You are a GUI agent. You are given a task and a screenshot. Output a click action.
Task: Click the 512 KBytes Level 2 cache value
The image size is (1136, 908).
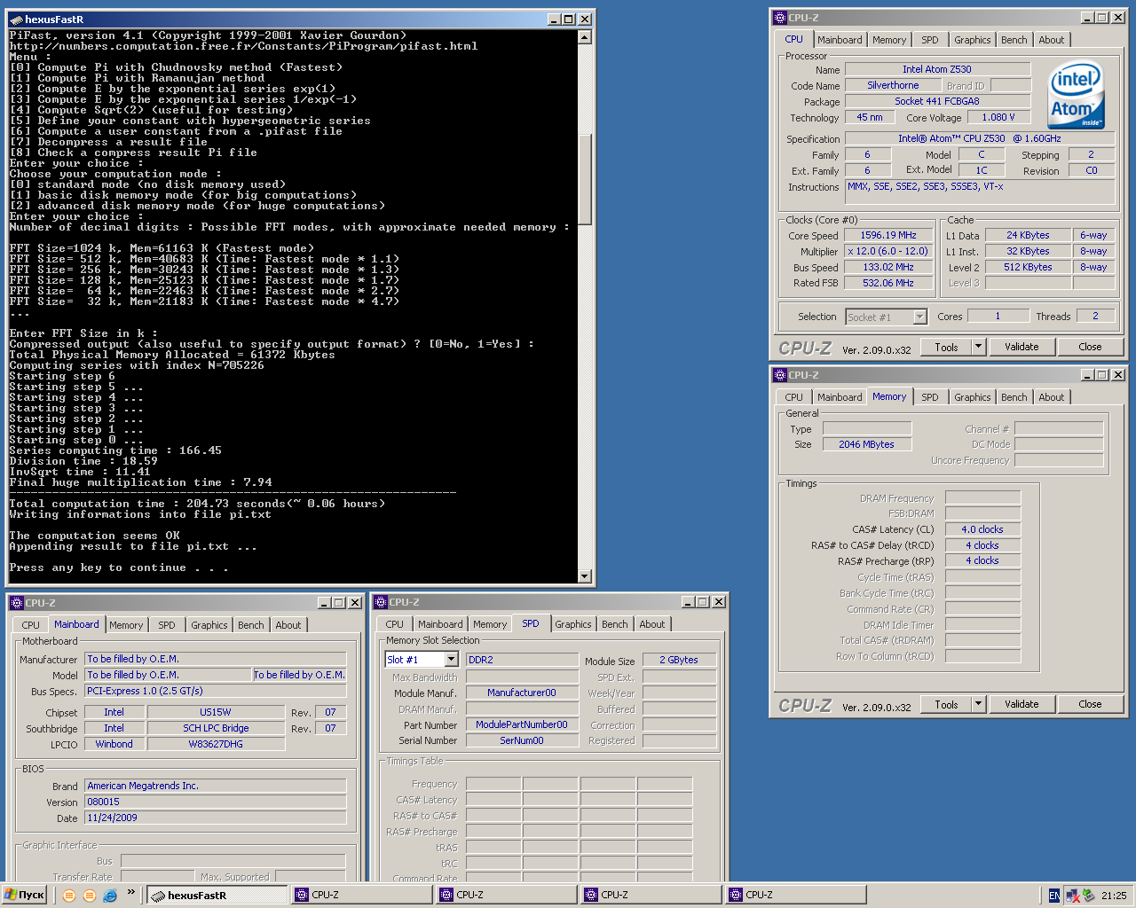1028,268
